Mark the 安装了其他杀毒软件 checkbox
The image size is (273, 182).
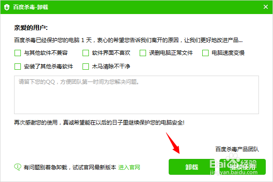click(18, 67)
